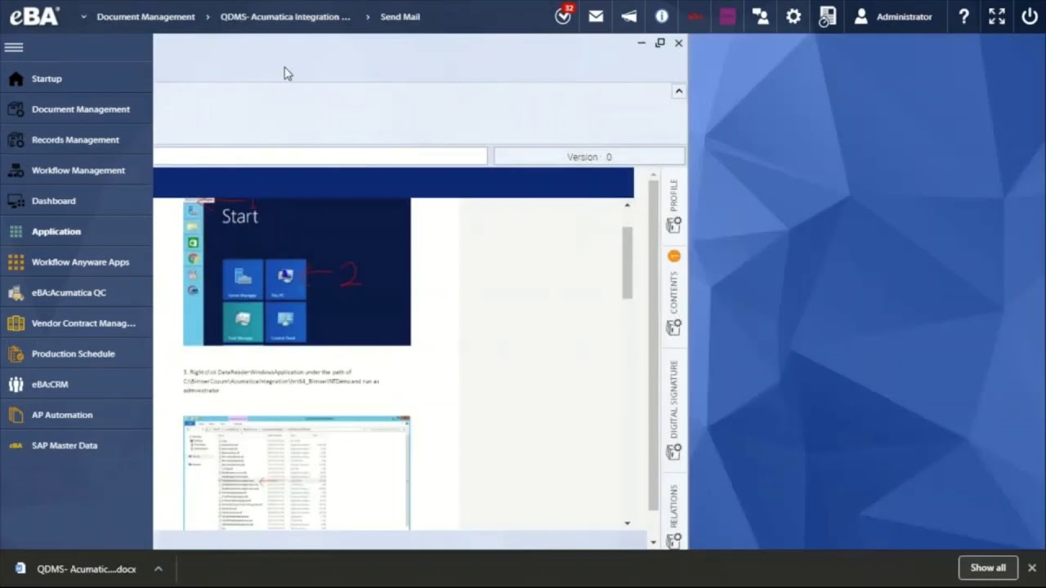The image size is (1046, 588).
Task: Open Startup in the sidebar
Action: 76,78
